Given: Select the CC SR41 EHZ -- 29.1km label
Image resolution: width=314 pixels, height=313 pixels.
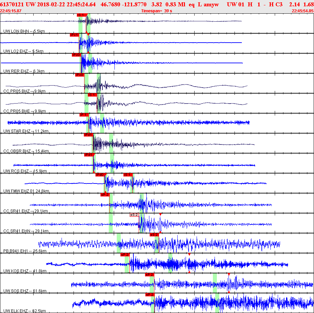Looking at the screenshot, I should pos(26,211).
